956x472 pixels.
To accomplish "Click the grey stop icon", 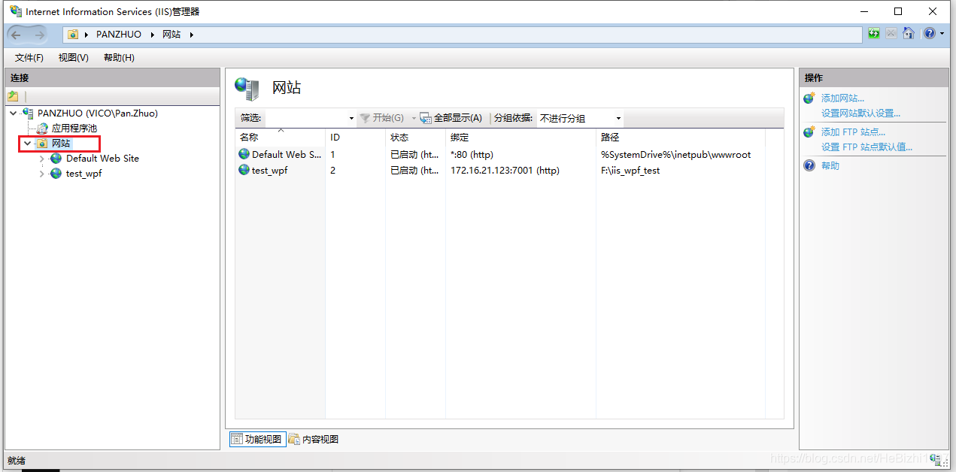I will (x=891, y=34).
